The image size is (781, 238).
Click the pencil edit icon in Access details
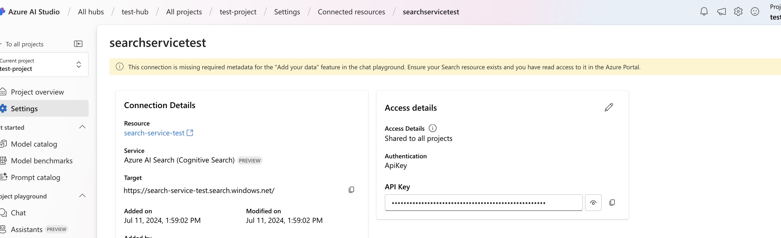[x=608, y=108]
